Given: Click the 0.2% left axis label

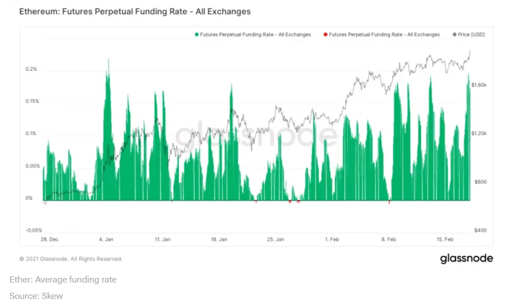Looking at the screenshot, I should point(31,69).
